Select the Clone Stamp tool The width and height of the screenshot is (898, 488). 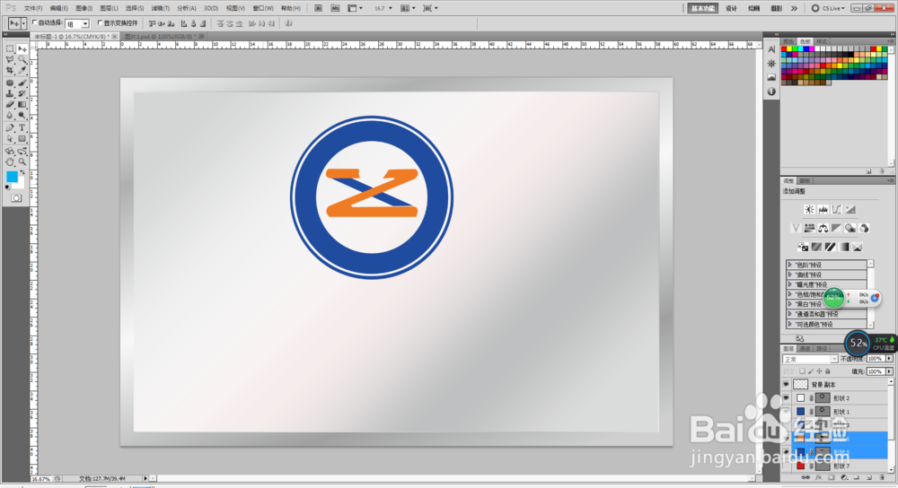tap(10, 94)
